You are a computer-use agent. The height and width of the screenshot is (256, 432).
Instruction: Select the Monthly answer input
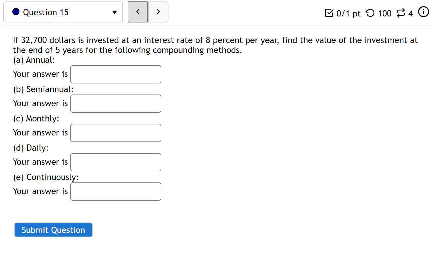[115, 133]
